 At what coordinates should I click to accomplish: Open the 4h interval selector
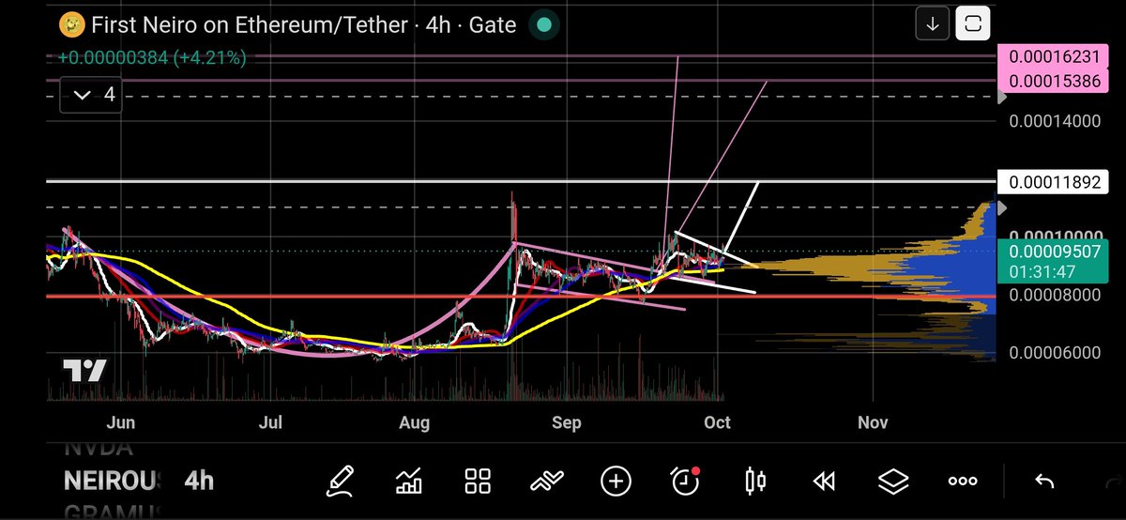click(198, 482)
